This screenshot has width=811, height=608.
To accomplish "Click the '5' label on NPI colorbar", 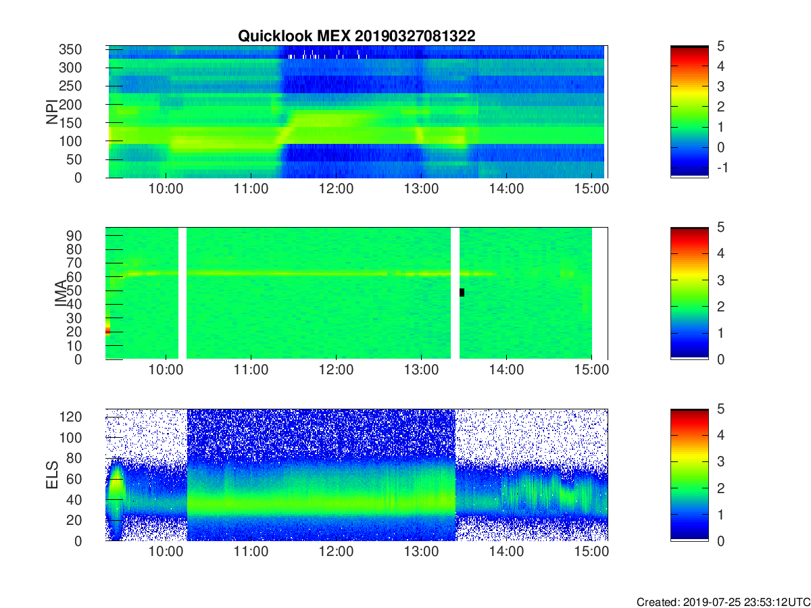I will pyautogui.click(x=720, y=46).
